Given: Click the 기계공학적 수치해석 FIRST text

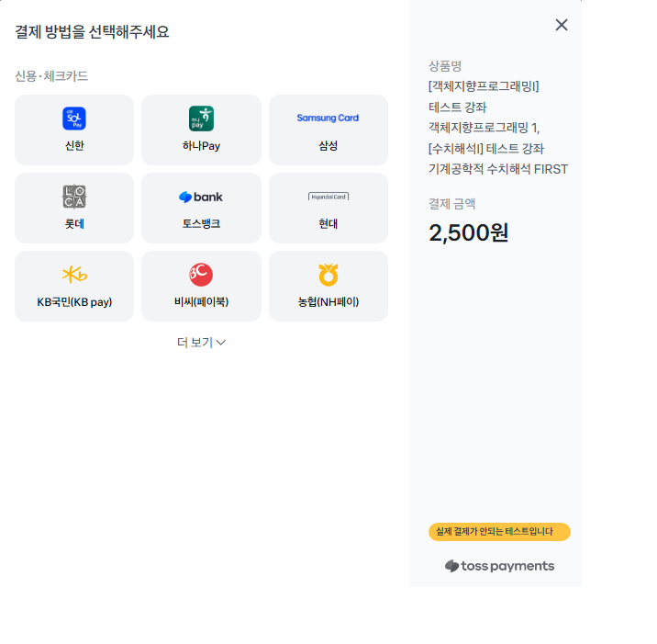Looking at the screenshot, I should (x=498, y=169).
